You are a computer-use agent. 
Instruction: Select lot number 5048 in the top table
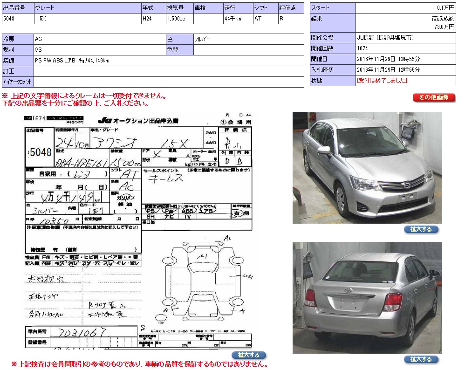click(17, 19)
